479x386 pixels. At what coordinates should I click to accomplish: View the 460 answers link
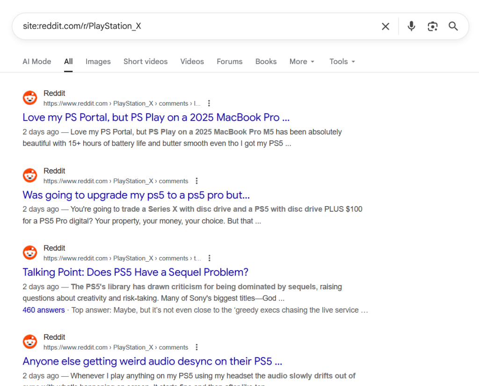point(44,310)
